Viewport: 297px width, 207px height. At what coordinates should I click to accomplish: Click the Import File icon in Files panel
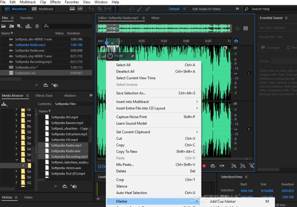click(x=11, y=26)
